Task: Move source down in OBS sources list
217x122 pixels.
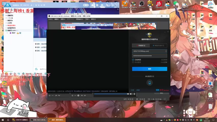Action: [x=85, y=96]
